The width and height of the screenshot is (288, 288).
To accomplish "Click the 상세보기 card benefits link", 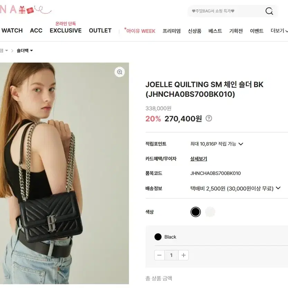I will (x=198, y=159).
